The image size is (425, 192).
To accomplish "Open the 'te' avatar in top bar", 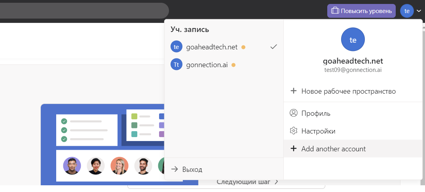I will (407, 11).
